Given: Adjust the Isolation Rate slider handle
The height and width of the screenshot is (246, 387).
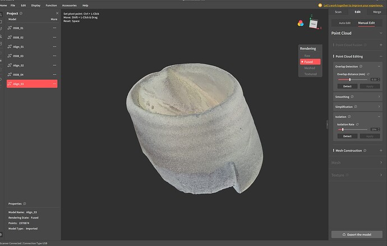Looking at the screenshot, I should [343, 129].
